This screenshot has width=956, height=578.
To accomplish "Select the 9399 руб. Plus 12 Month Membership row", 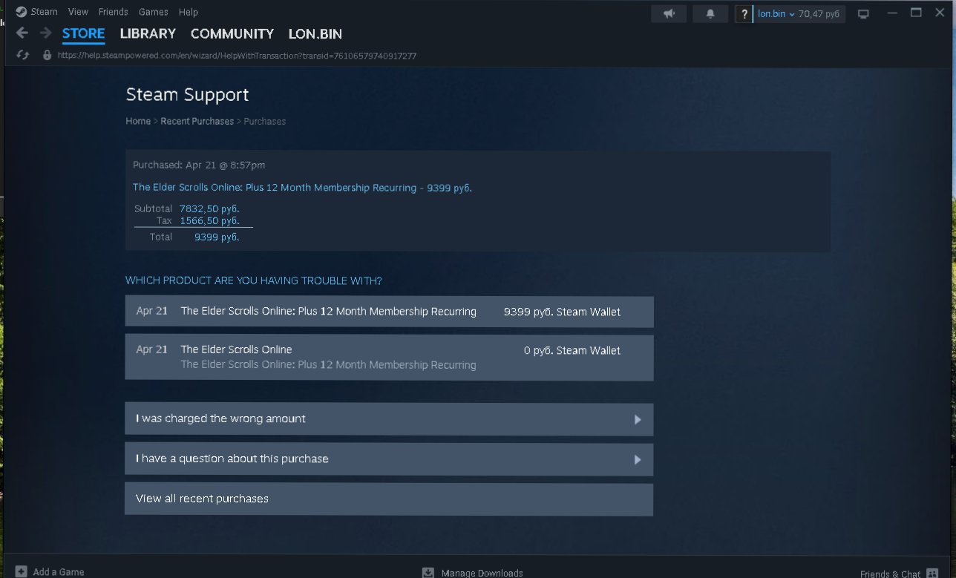I will (x=389, y=312).
